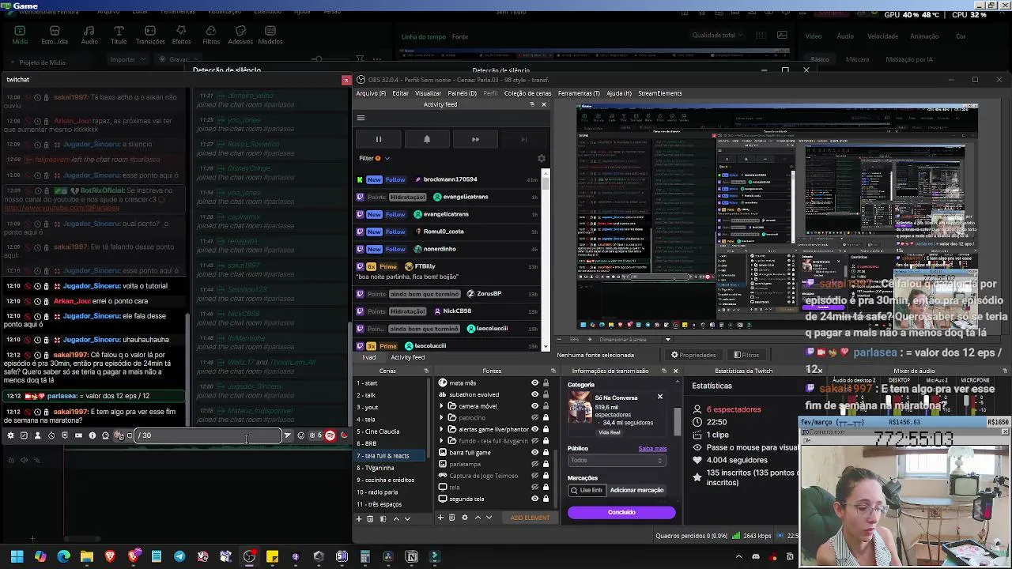Viewport: 1012px width, 569px height.
Task: Click the Spotify icon in twitchat toolbar
Action: (x=330, y=435)
